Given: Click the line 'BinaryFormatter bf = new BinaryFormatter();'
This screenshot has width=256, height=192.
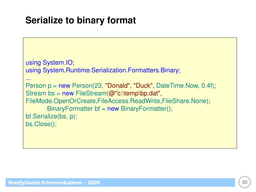Looking at the screenshot, I should click(110, 109).
